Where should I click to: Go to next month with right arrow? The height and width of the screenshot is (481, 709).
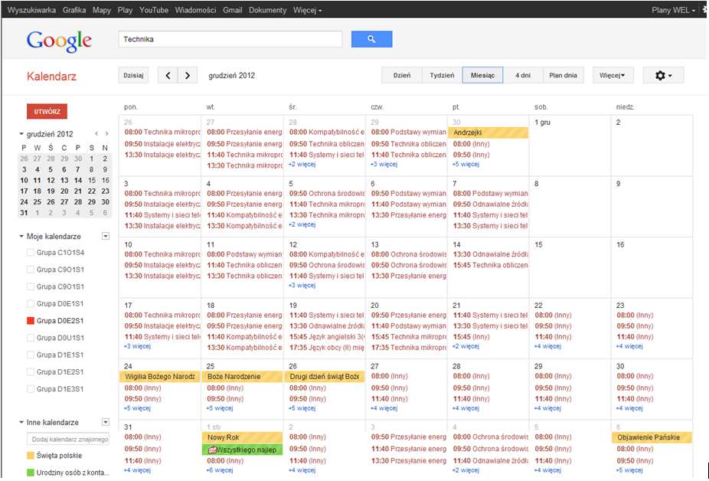(188, 76)
